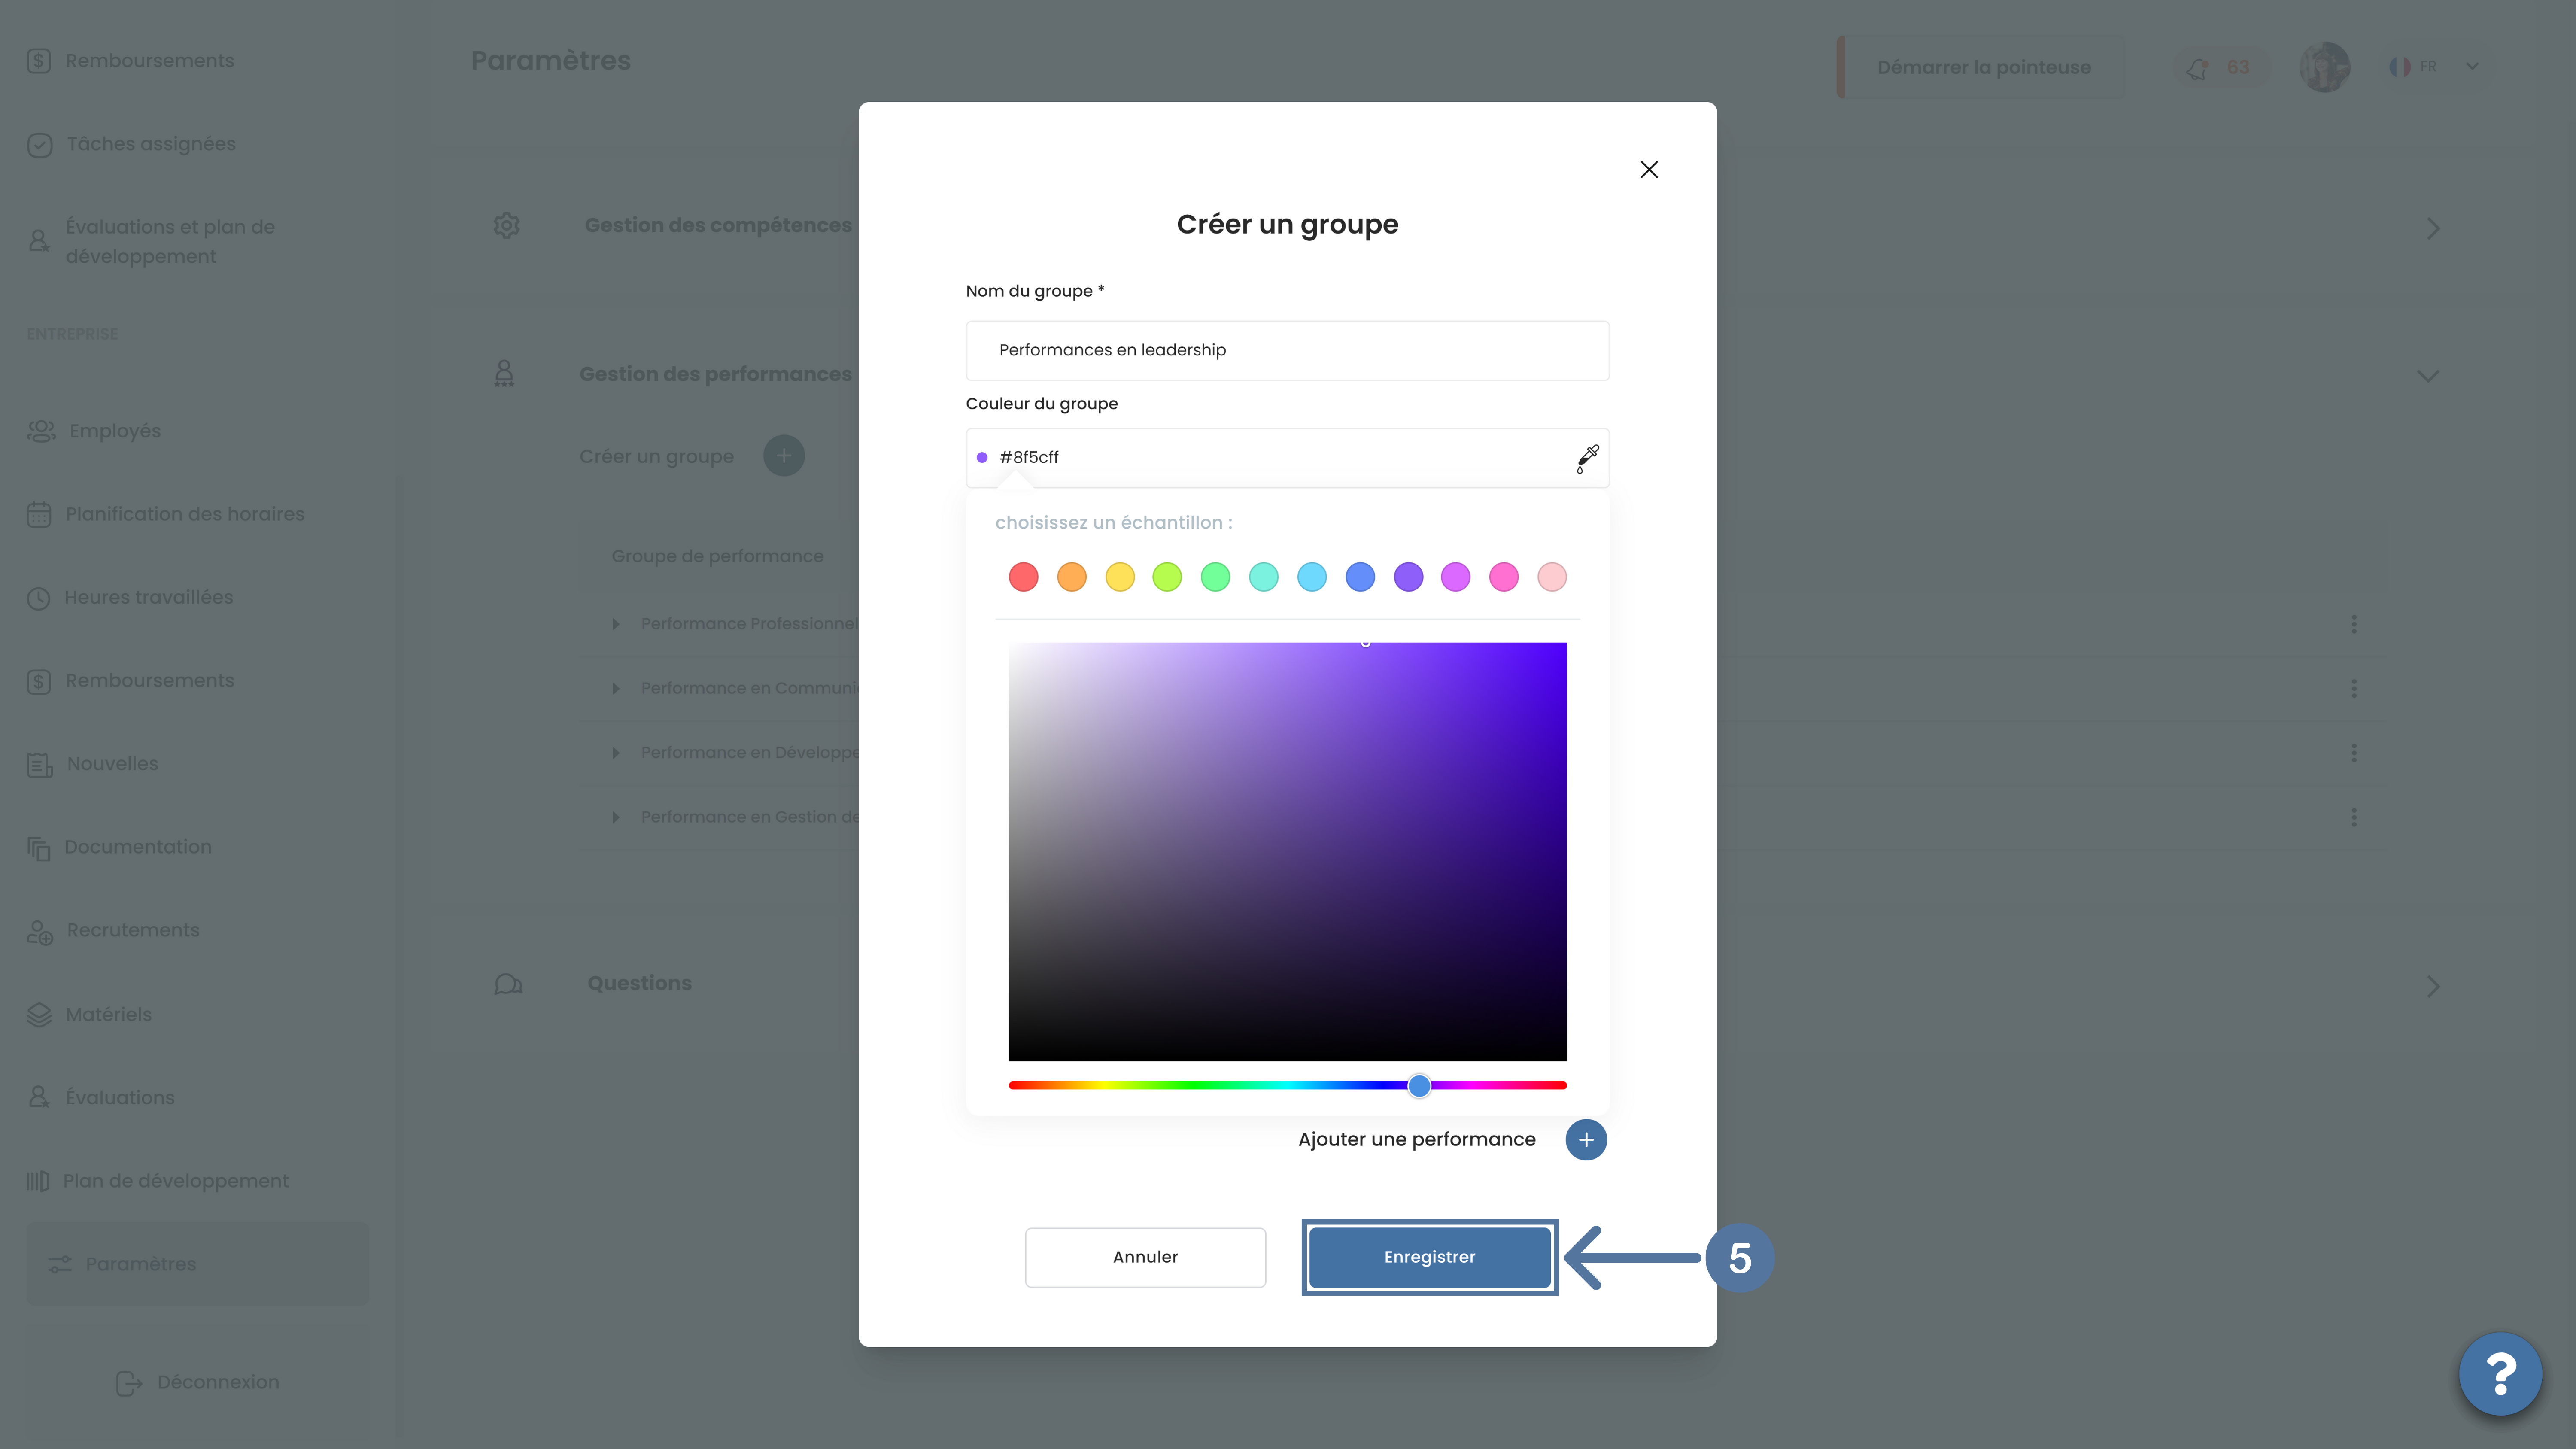2576x1449 pixels.
Task: Expand the Questions section chevron
Action: (x=2433, y=987)
